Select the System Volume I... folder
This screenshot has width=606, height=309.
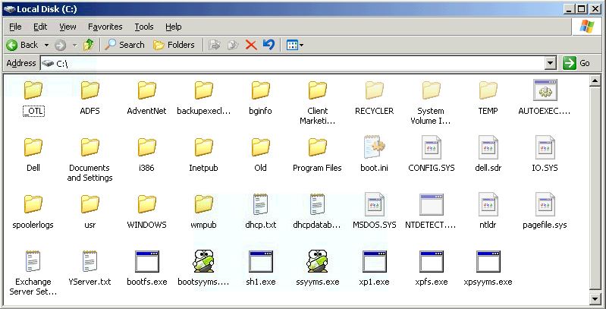click(x=431, y=102)
